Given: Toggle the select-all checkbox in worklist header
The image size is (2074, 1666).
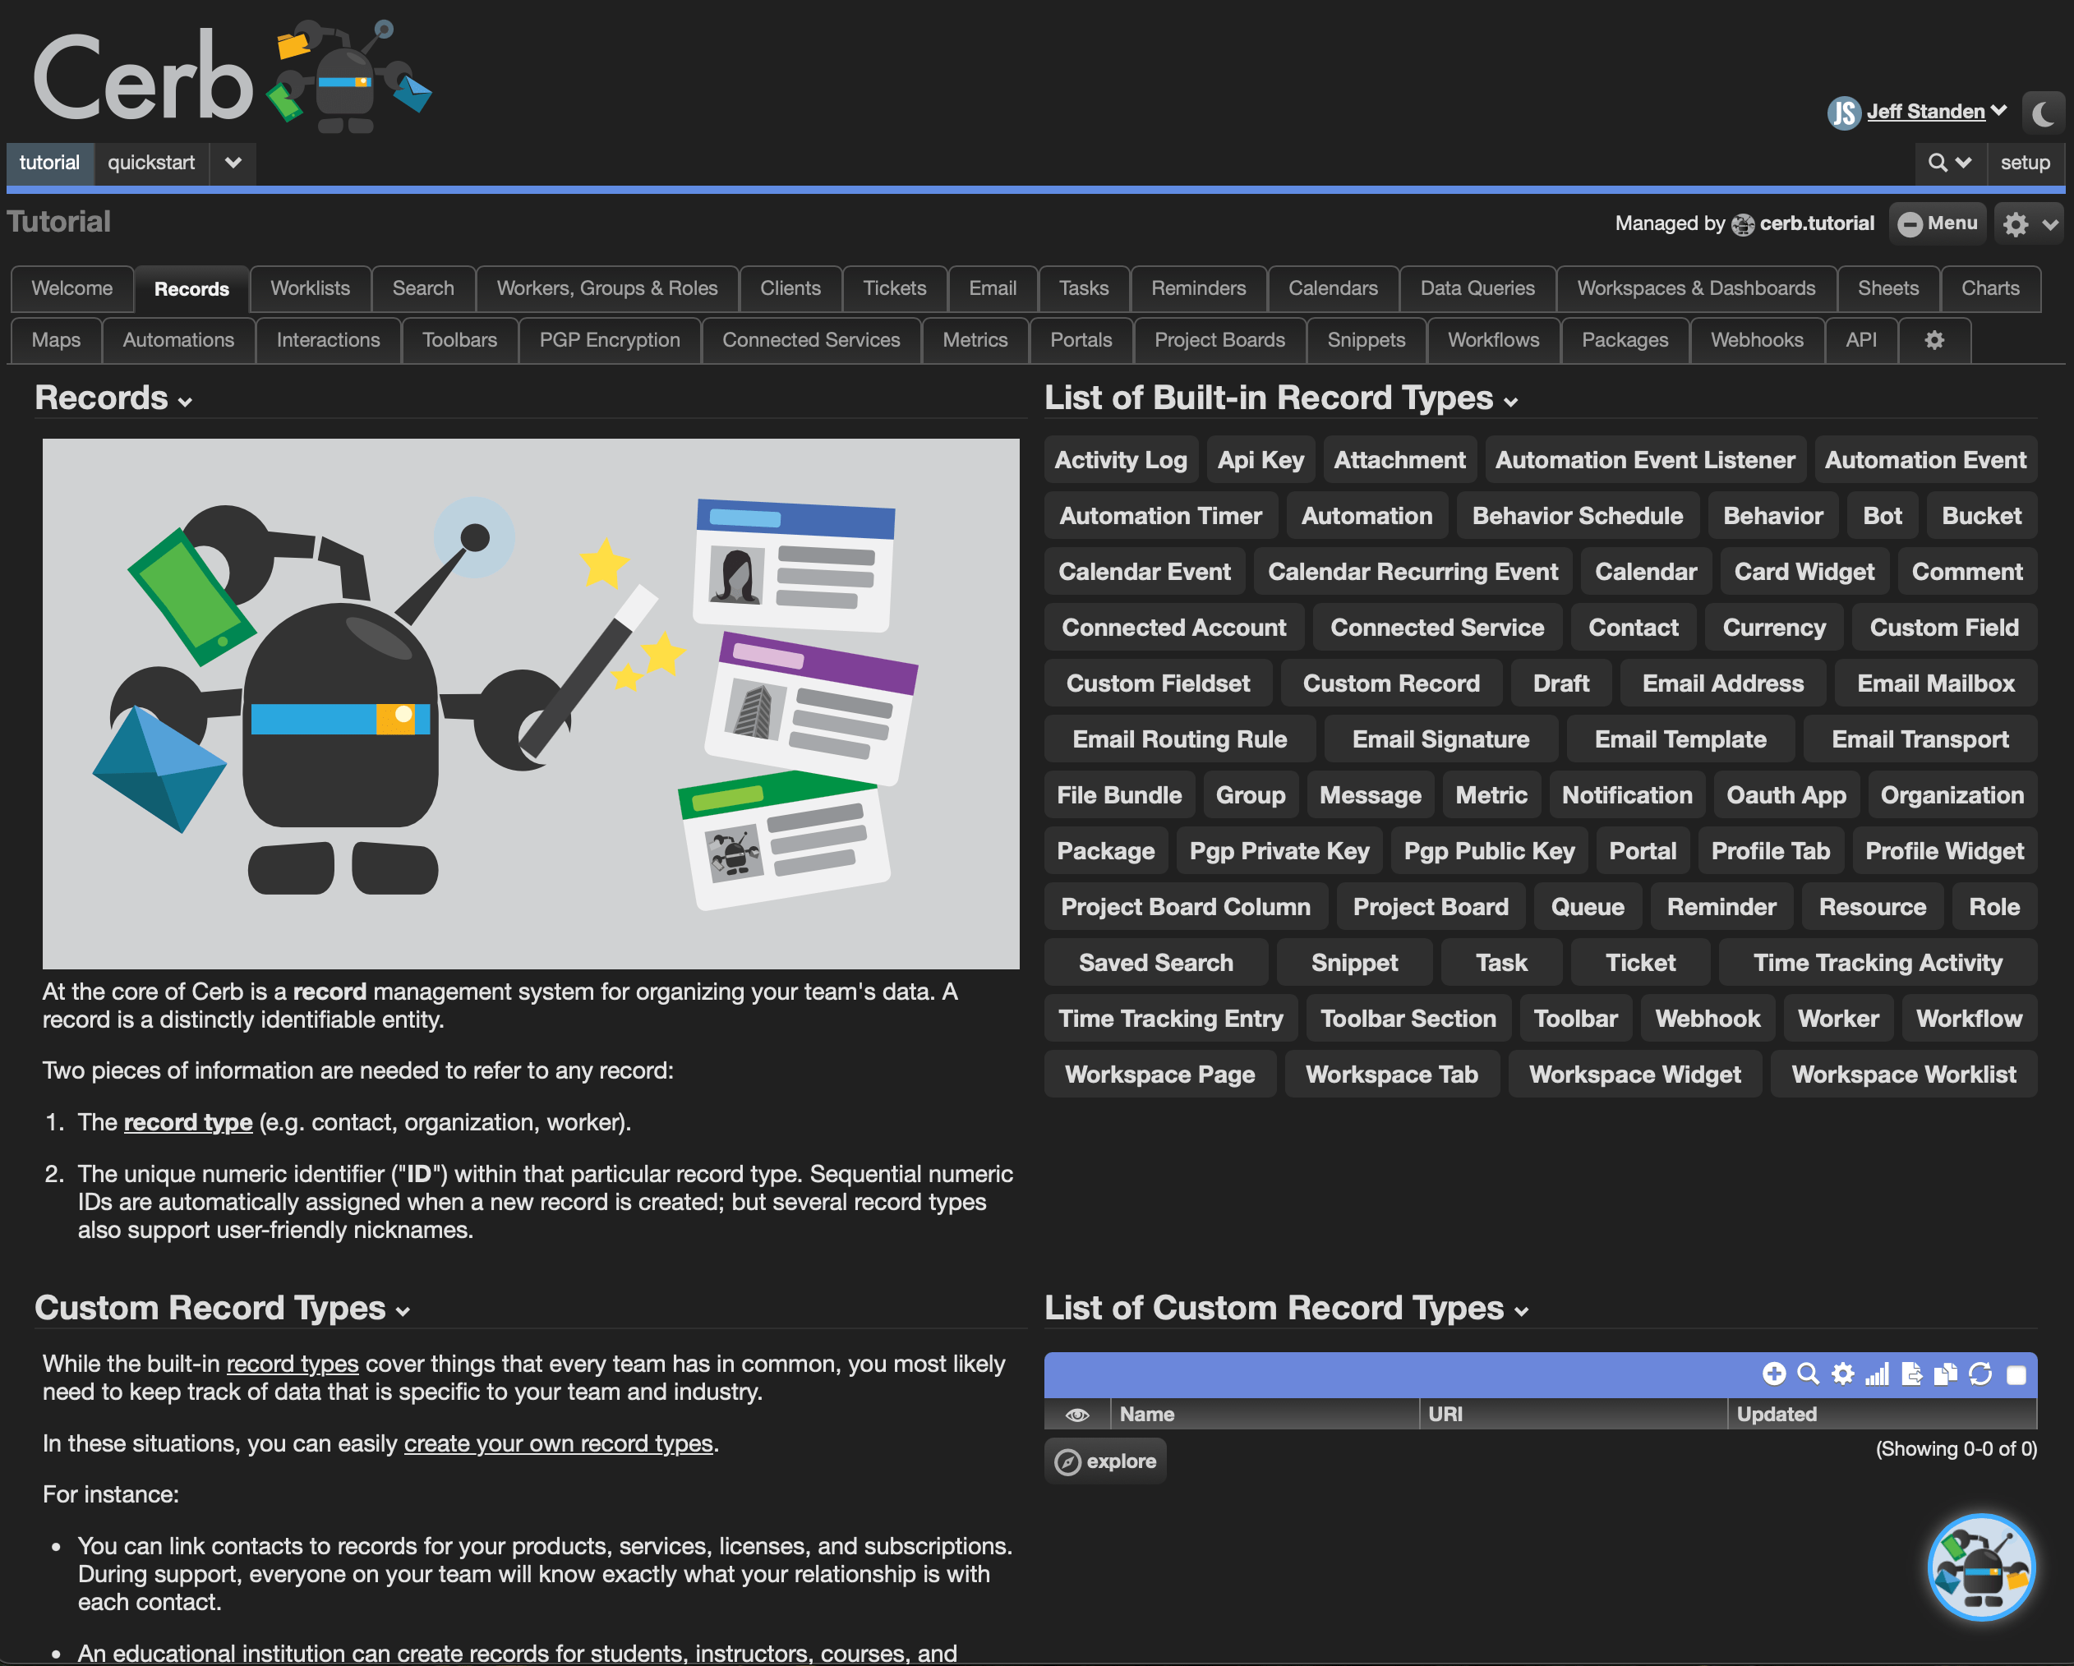Looking at the screenshot, I should [x=2016, y=1374].
